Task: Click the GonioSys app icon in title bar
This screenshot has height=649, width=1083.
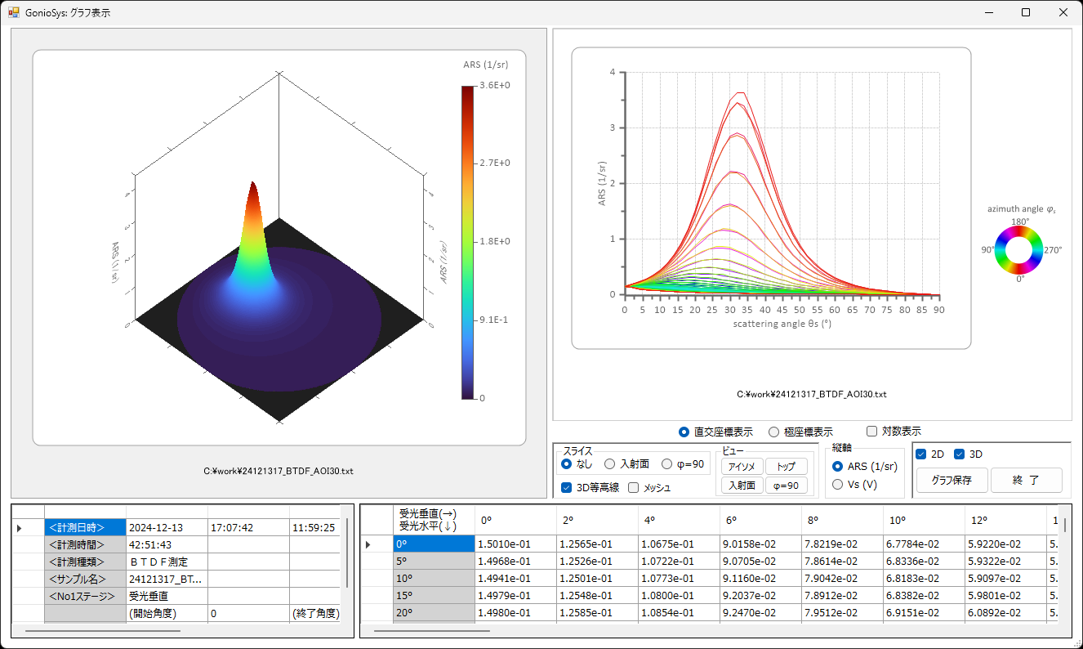Action: (13, 12)
